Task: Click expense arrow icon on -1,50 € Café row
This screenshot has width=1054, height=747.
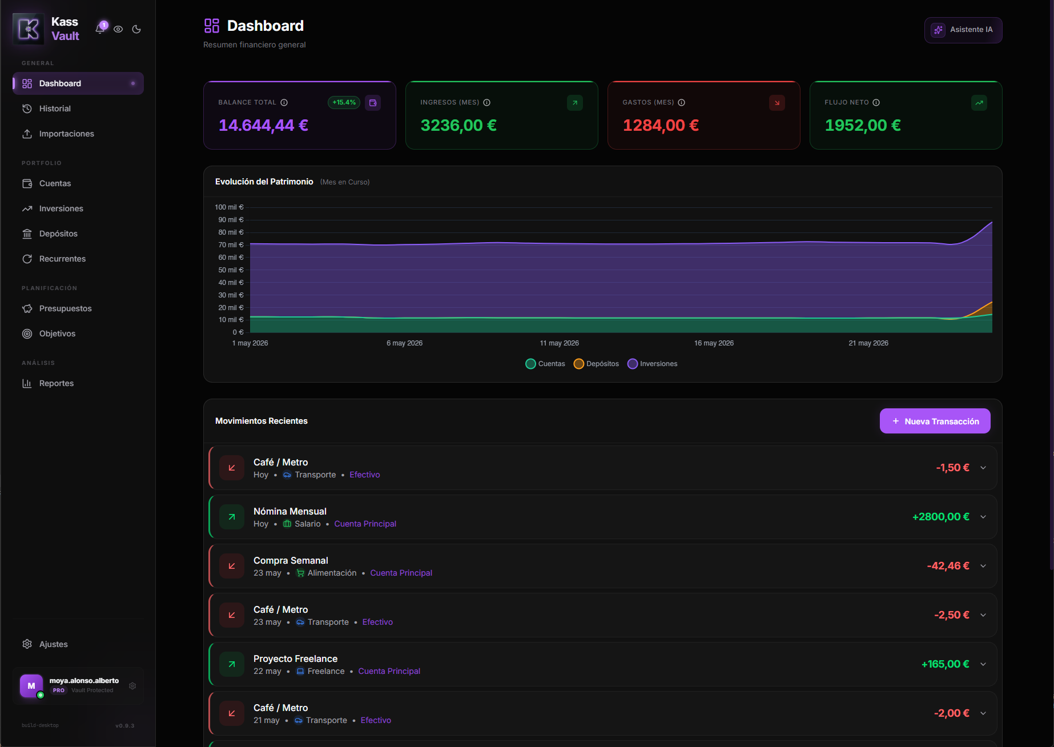Action: coord(232,468)
